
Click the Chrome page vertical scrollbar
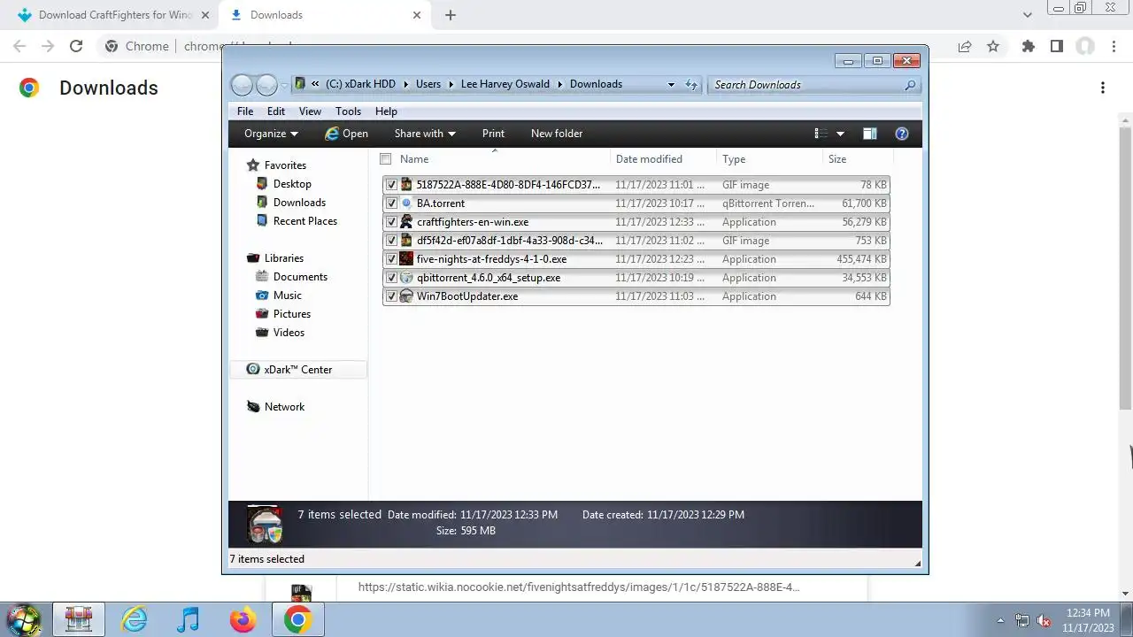pos(1126,268)
